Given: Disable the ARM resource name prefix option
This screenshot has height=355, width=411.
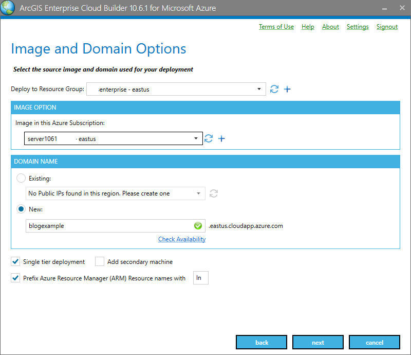Looking at the screenshot, I should tap(15, 278).
